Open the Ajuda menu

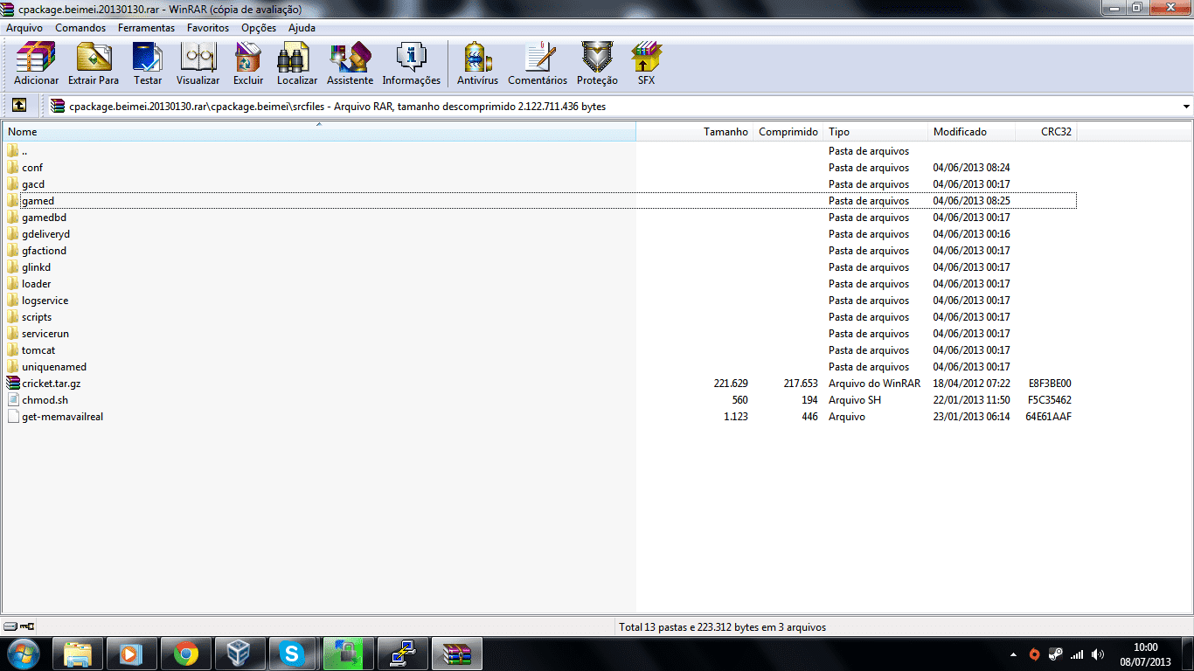click(302, 28)
